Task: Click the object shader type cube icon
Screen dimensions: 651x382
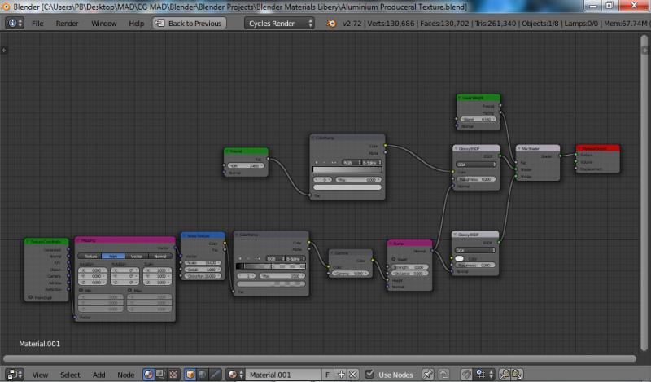Action: pyautogui.click(x=190, y=375)
